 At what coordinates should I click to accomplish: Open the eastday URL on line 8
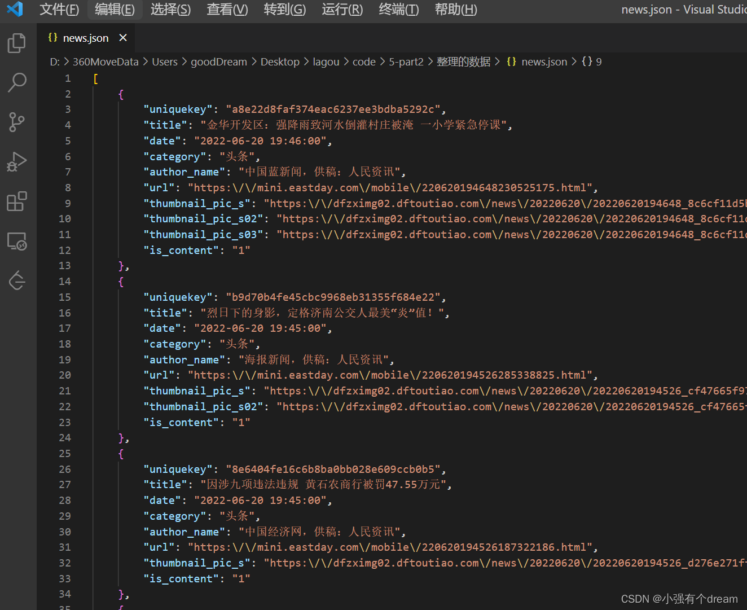coord(390,188)
